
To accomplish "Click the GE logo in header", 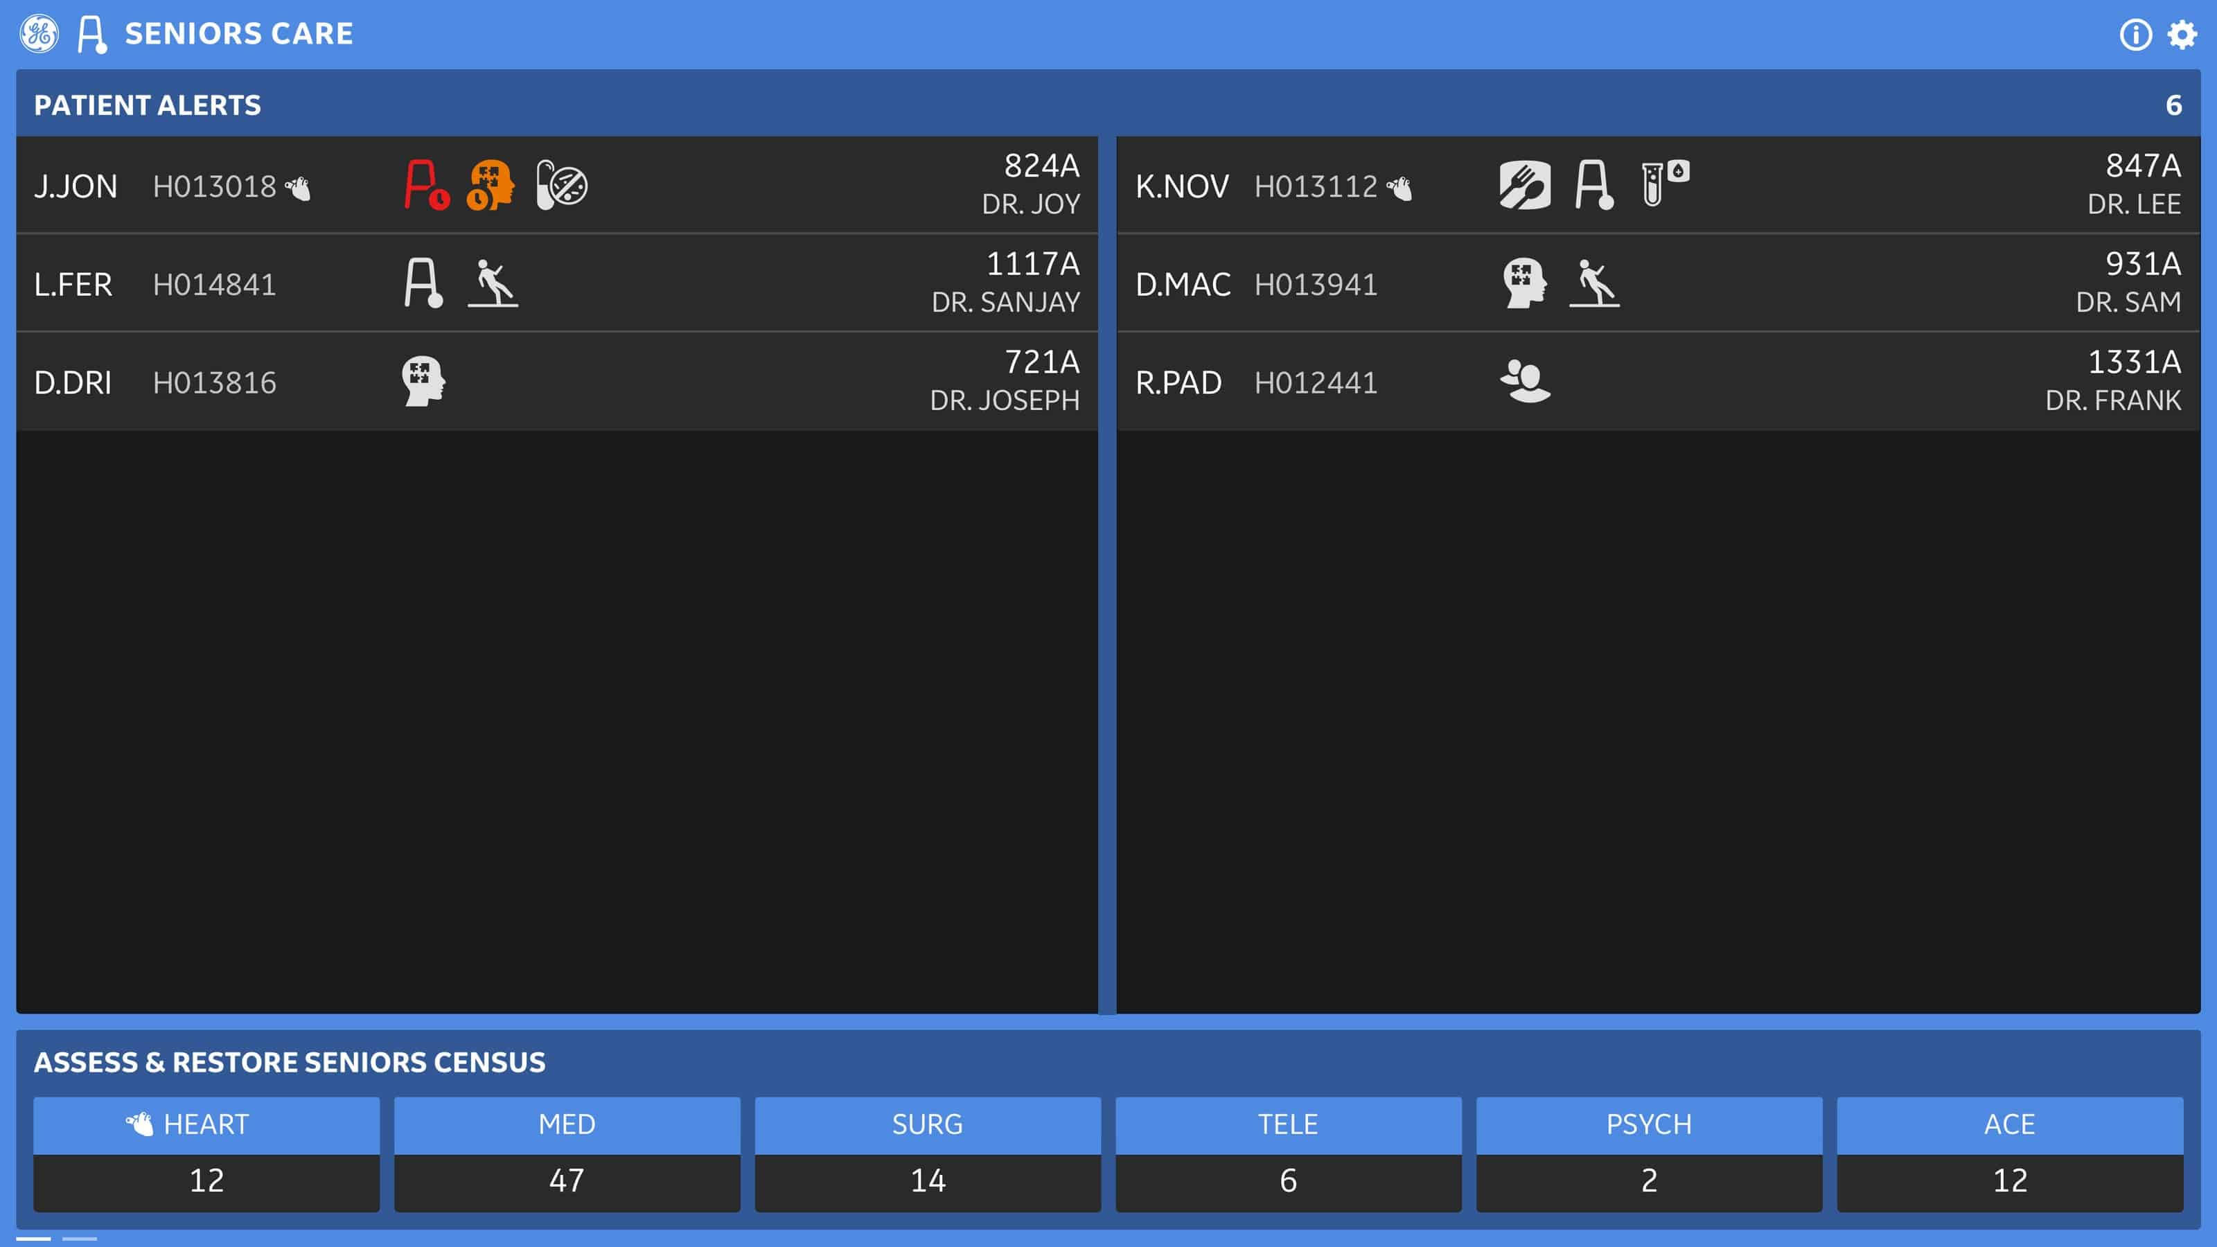I will coord(39,33).
